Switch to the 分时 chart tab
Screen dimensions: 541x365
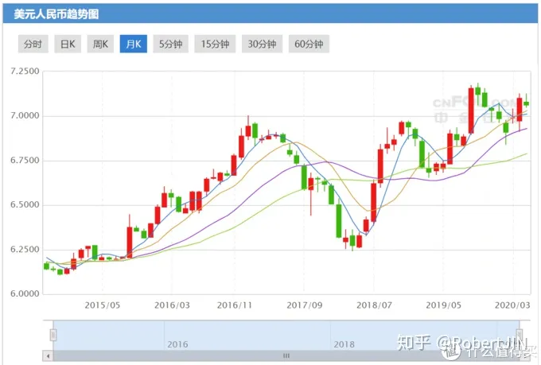(x=33, y=44)
